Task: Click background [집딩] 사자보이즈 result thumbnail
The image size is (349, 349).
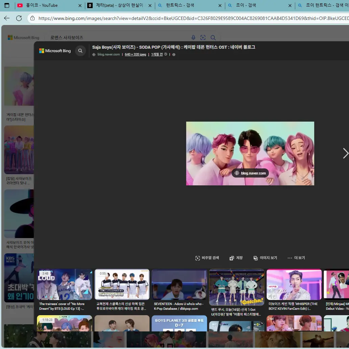Action: click(19, 150)
